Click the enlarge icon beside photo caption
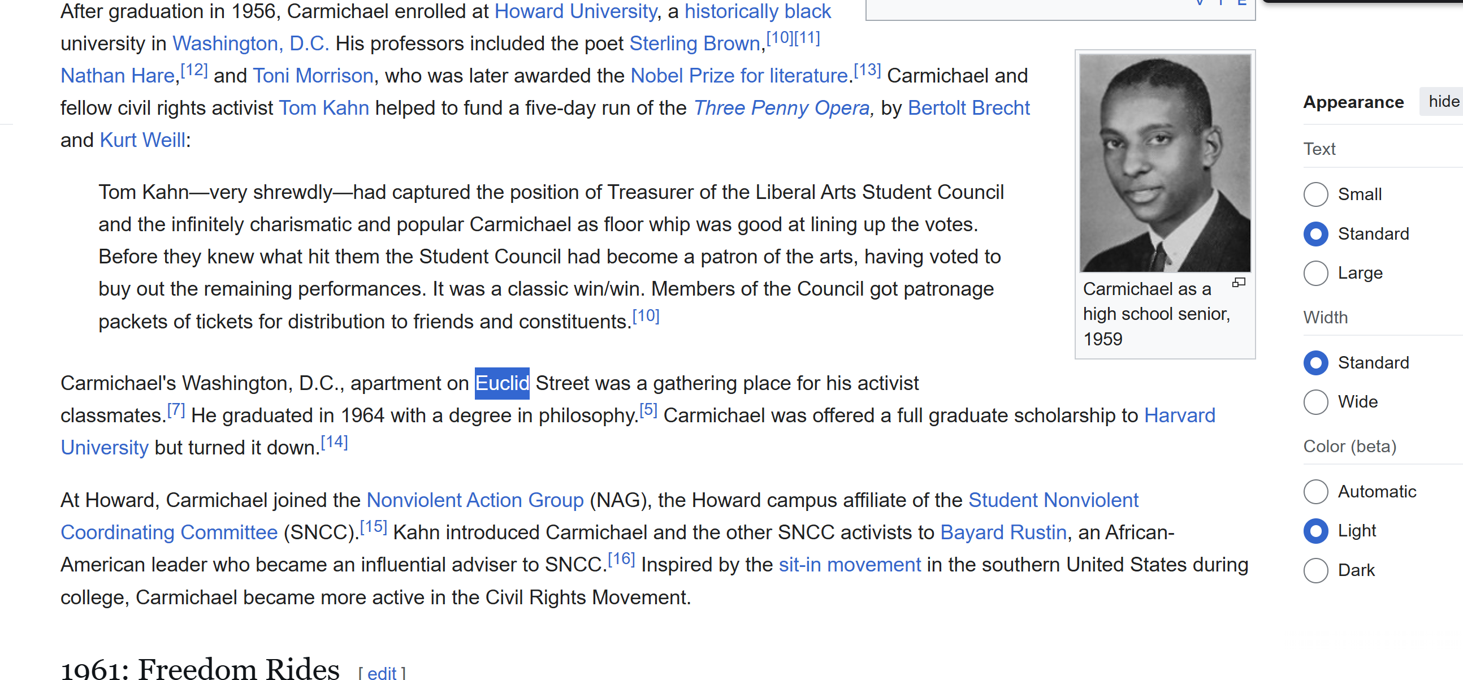Screen dimensions: 1463x680 (x=1239, y=282)
